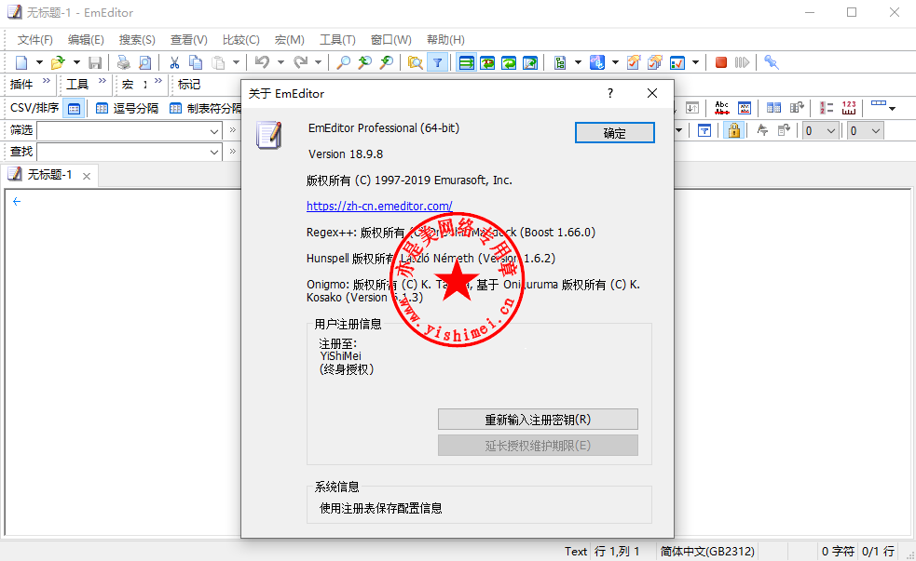Toggle Abc spelling check icon

click(722, 108)
